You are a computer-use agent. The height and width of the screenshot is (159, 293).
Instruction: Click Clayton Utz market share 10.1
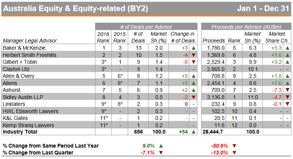point(253,69)
